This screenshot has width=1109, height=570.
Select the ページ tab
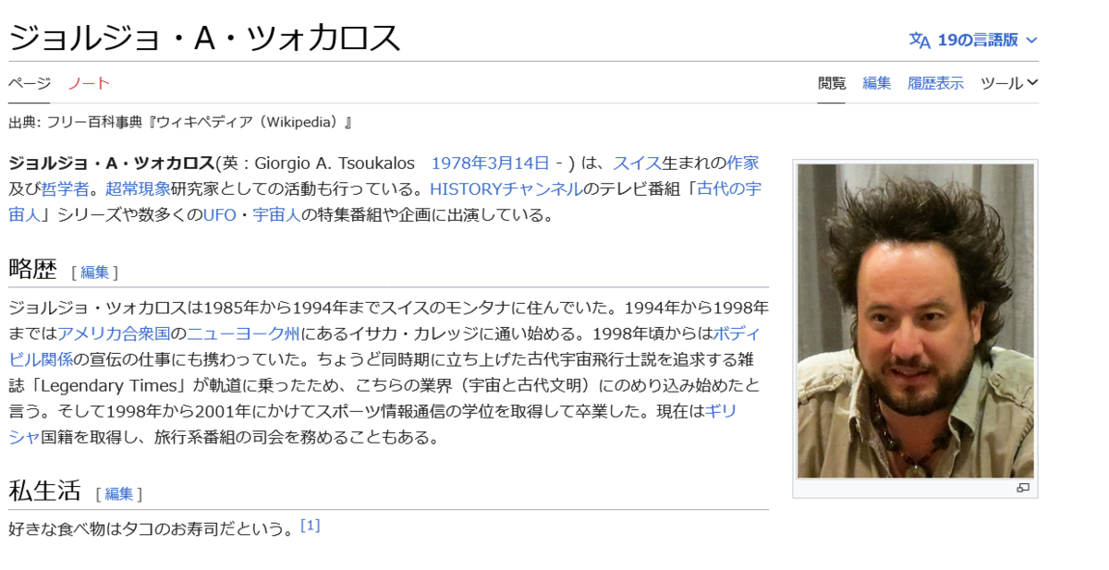click(30, 83)
